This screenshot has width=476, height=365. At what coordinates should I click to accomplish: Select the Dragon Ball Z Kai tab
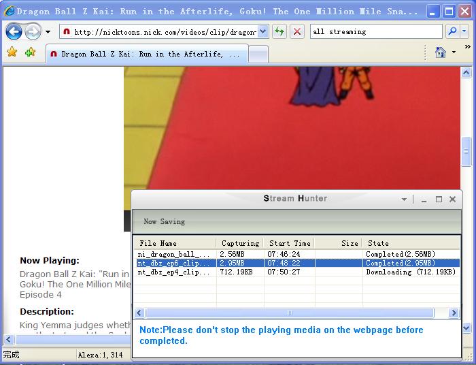coord(147,54)
